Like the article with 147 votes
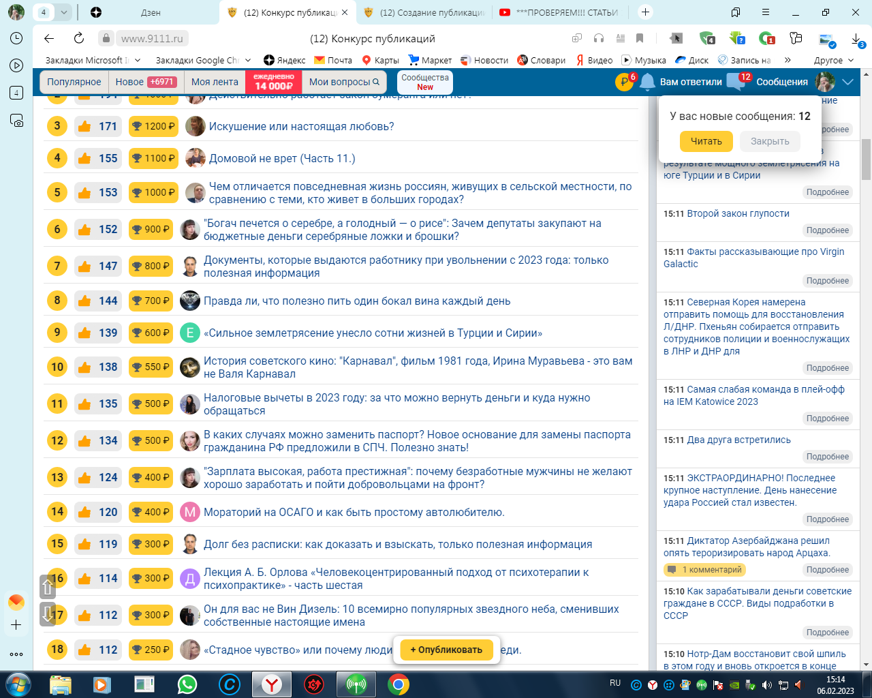872x698 pixels. coord(84,267)
